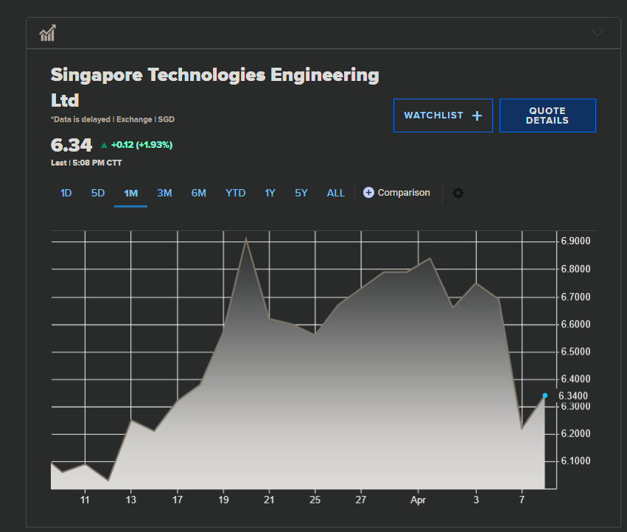The width and height of the screenshot is (627, 532).
Task: Collapse the panel using the top-right chevron
Action: click(x=597, y=33)
